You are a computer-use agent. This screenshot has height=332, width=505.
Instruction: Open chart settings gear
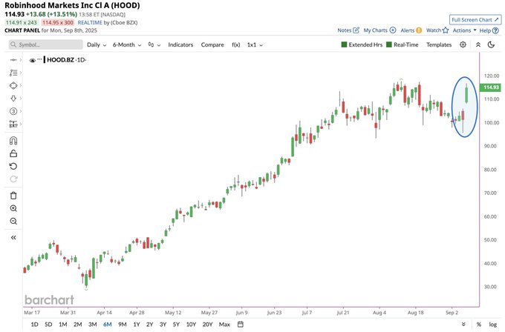click(x=463, y=44)
